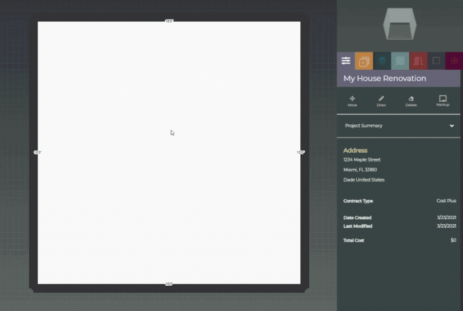Click the Address heading
The image size is (463, 311).
click(355, 151)
